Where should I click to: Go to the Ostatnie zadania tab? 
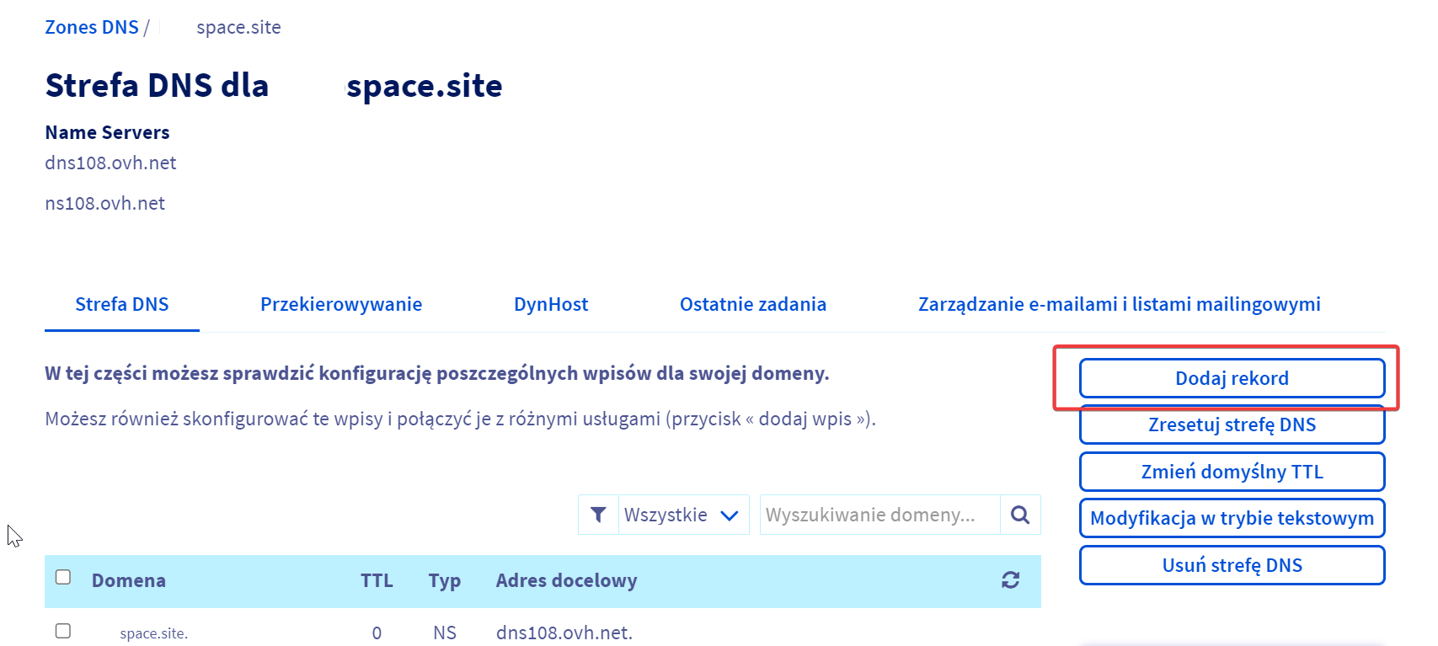[753, 304]
